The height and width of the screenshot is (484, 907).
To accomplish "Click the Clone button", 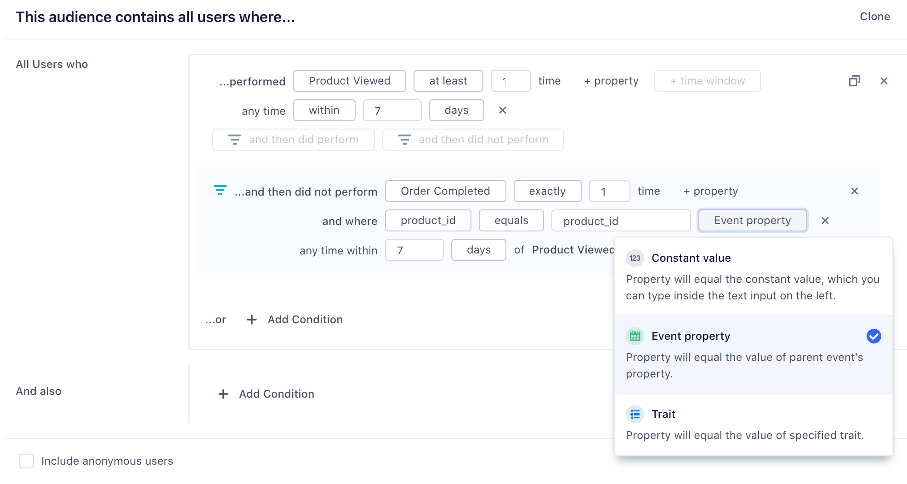I will point(874,17).
